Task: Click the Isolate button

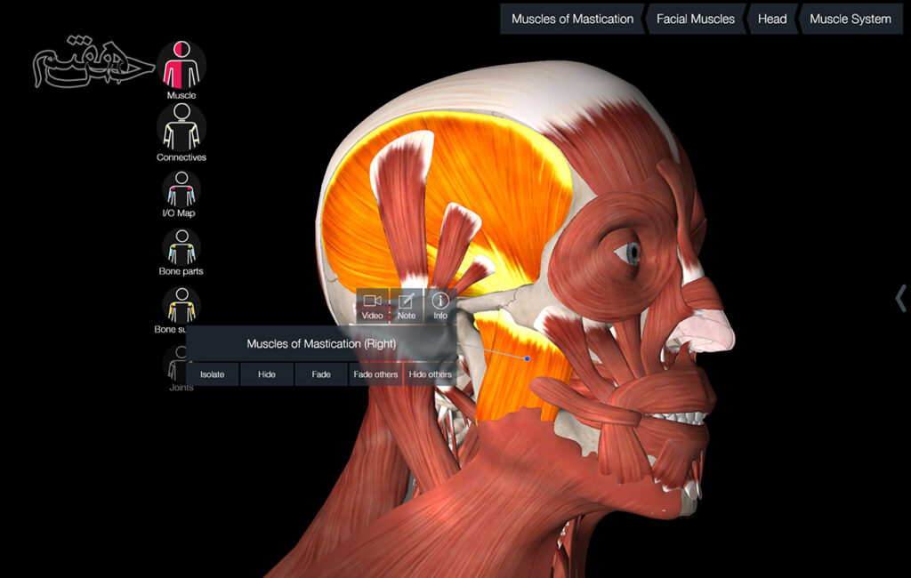Action: [213, 374]
